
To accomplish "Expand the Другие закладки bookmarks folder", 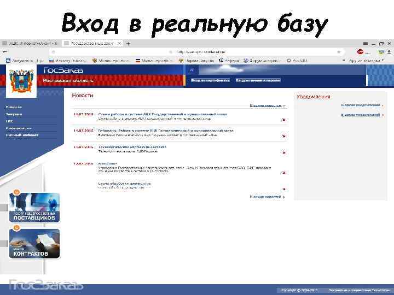I will pos(366,61).
